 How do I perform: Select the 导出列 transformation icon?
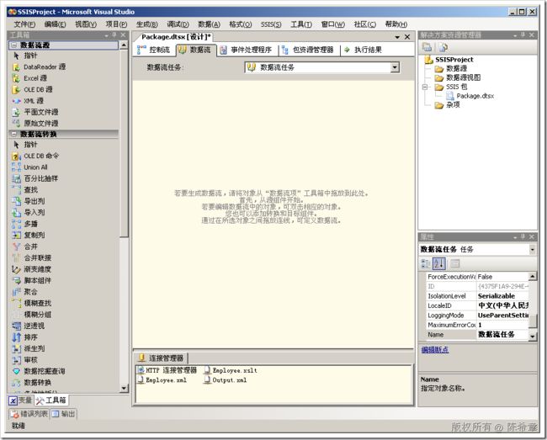[x=16, y=201]
